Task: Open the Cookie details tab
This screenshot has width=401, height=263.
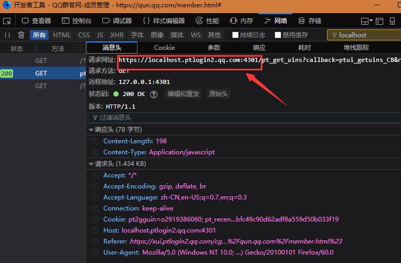Action: pos(164,48)
